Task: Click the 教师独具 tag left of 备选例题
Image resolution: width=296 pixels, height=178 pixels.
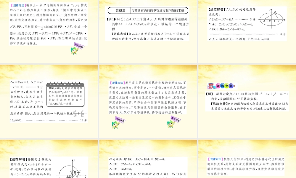Action: click(211, 86)
